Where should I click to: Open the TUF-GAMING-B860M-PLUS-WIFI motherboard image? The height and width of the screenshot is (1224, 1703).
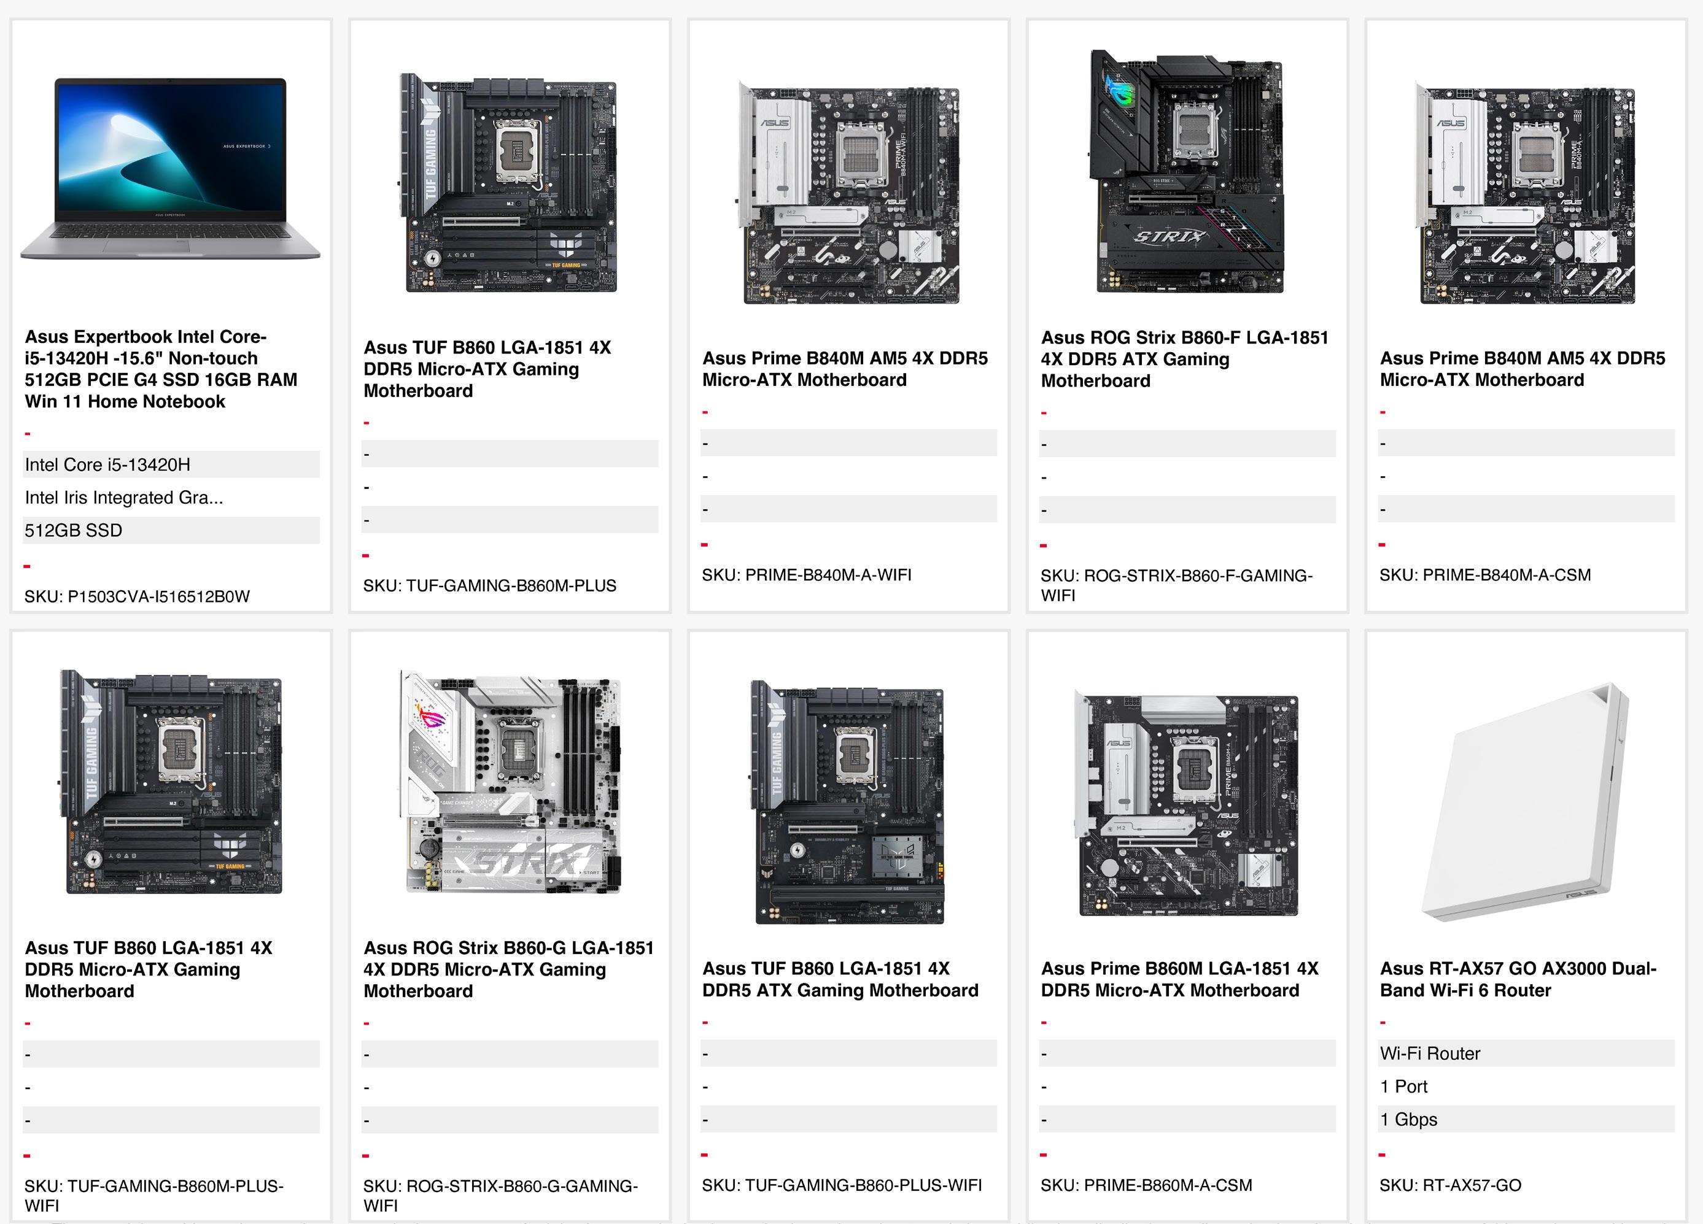pyautogui.click(x=171, y=782)
